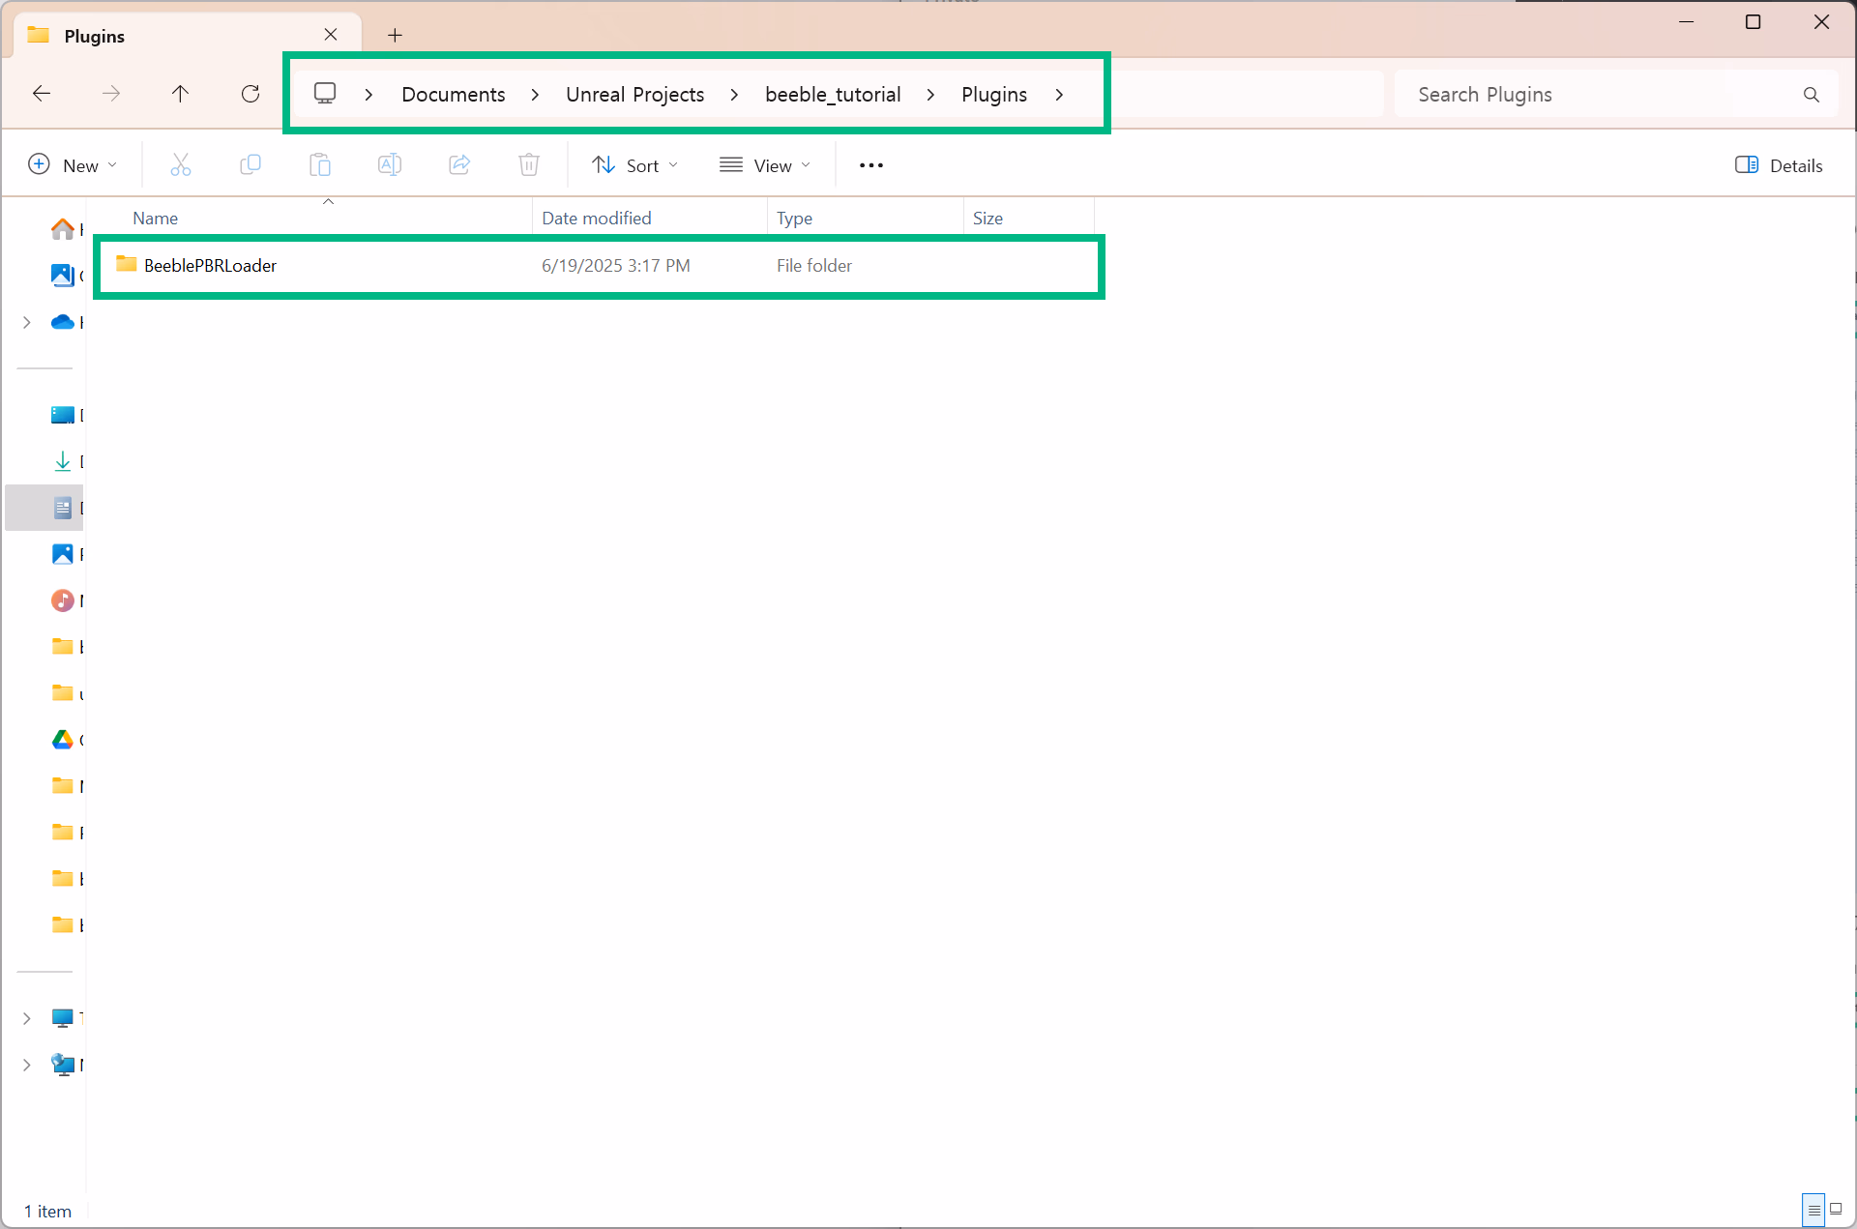
Task: Switch to details list view
Action: coord(1813,1209)
